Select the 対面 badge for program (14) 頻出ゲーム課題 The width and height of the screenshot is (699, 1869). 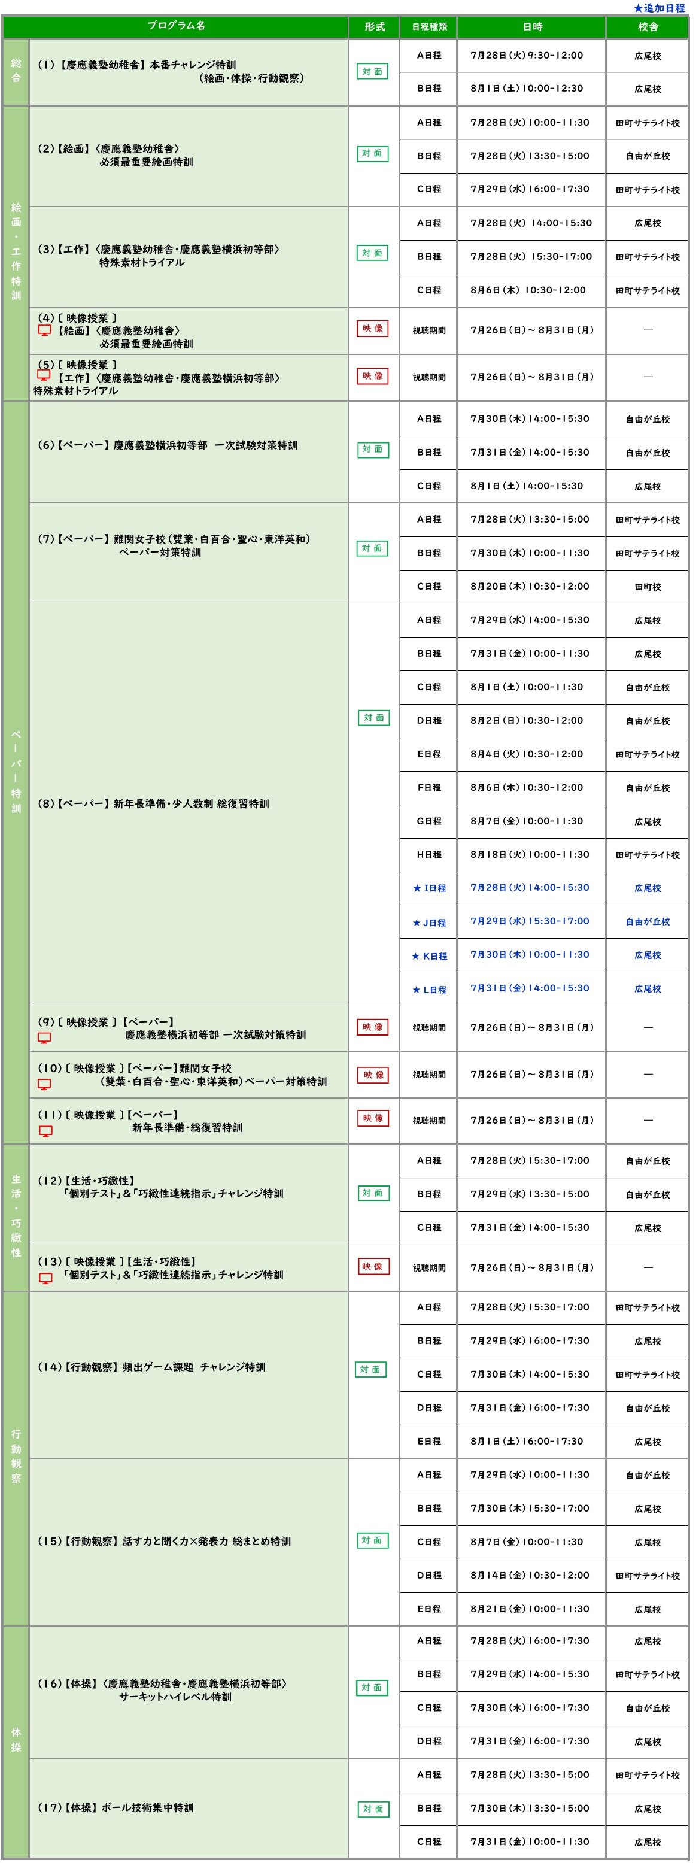(x=370, y=1369)
